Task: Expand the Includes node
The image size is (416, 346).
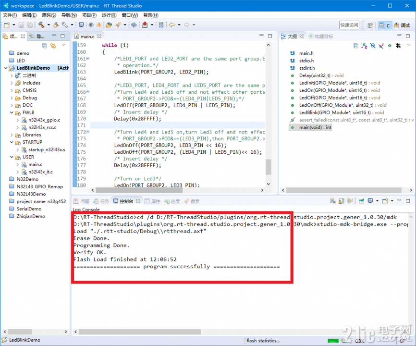Action: click(x=12, y=83)
